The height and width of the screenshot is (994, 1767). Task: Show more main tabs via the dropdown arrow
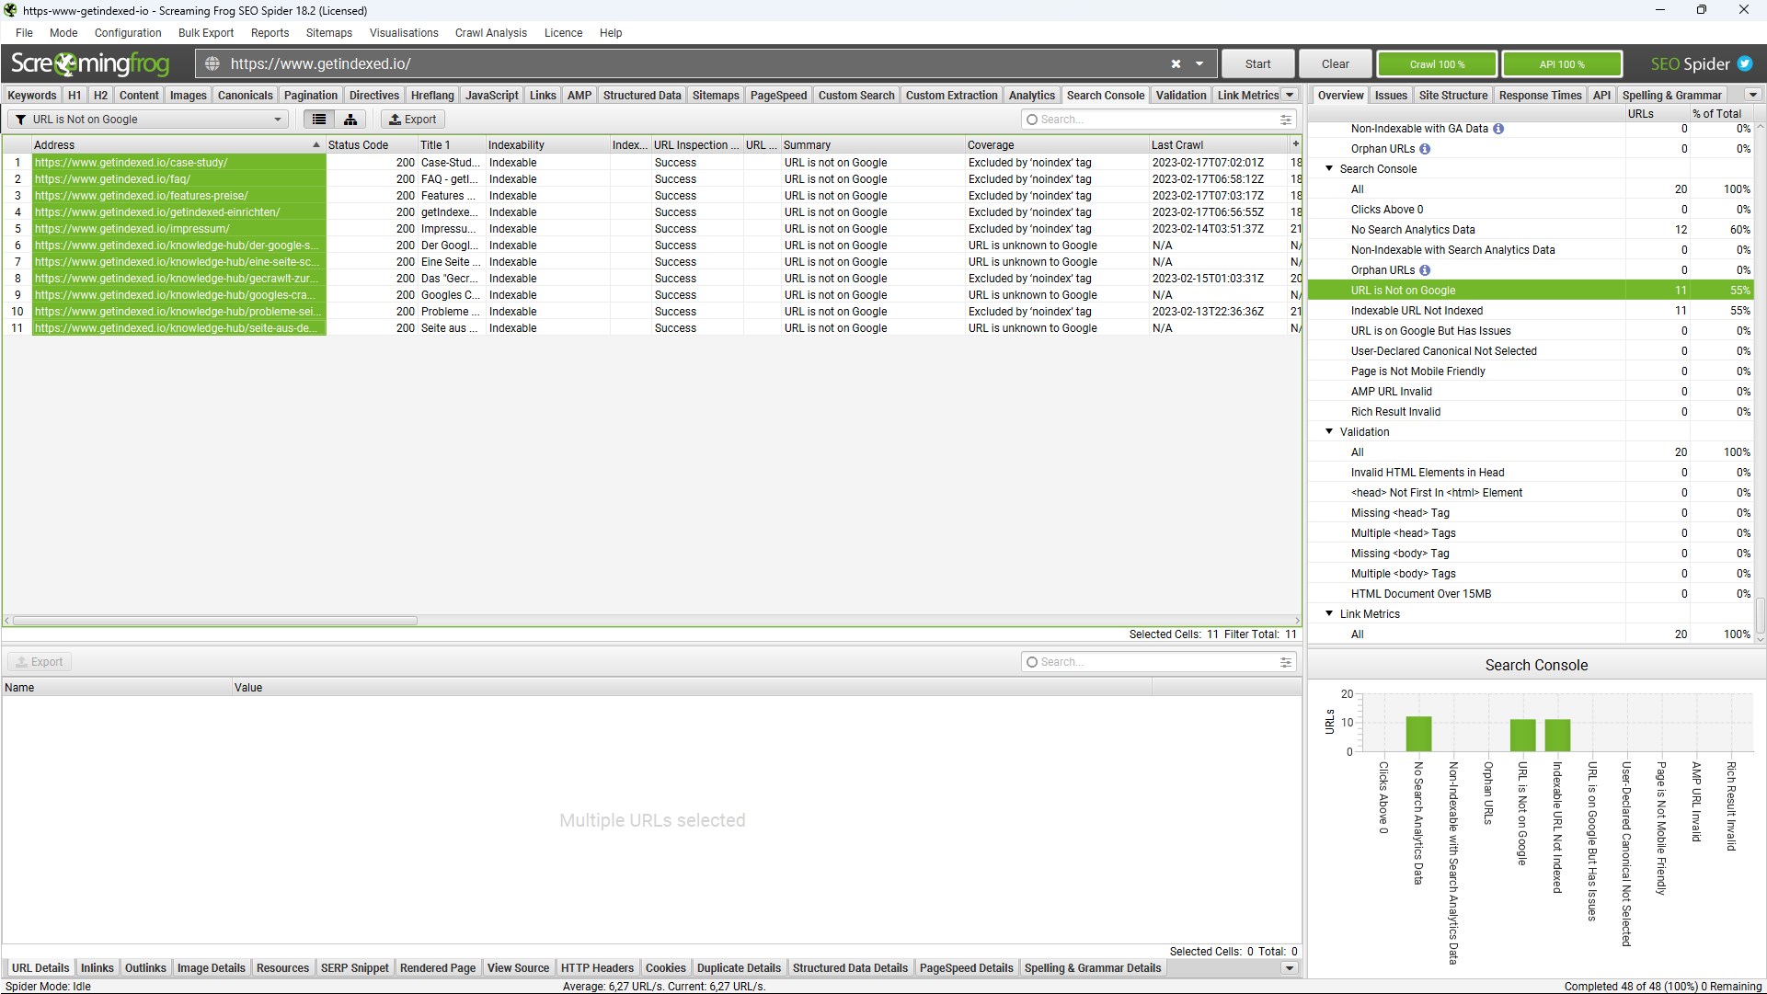coord(1290,95)
